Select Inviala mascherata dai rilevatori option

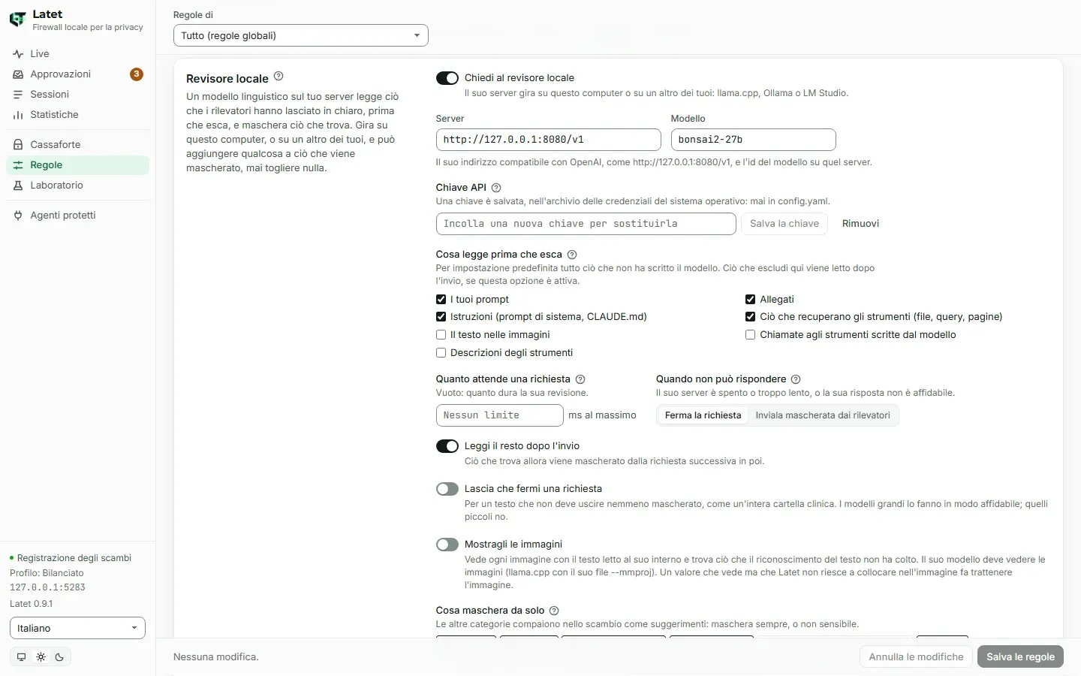tap(823, 415)
